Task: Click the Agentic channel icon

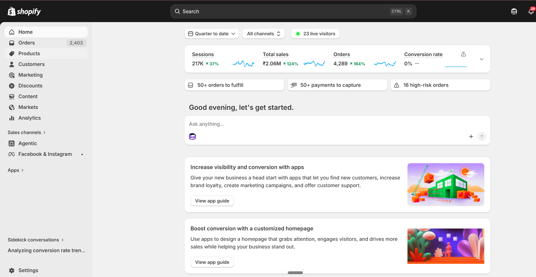Action: [12, 143]
